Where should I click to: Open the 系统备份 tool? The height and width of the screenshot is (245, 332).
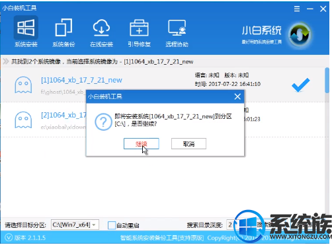[63, 32]
